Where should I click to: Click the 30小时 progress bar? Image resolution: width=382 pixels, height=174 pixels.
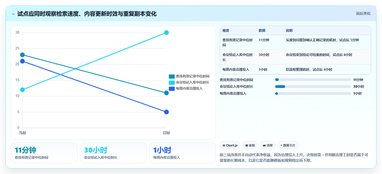coord(313,87)
